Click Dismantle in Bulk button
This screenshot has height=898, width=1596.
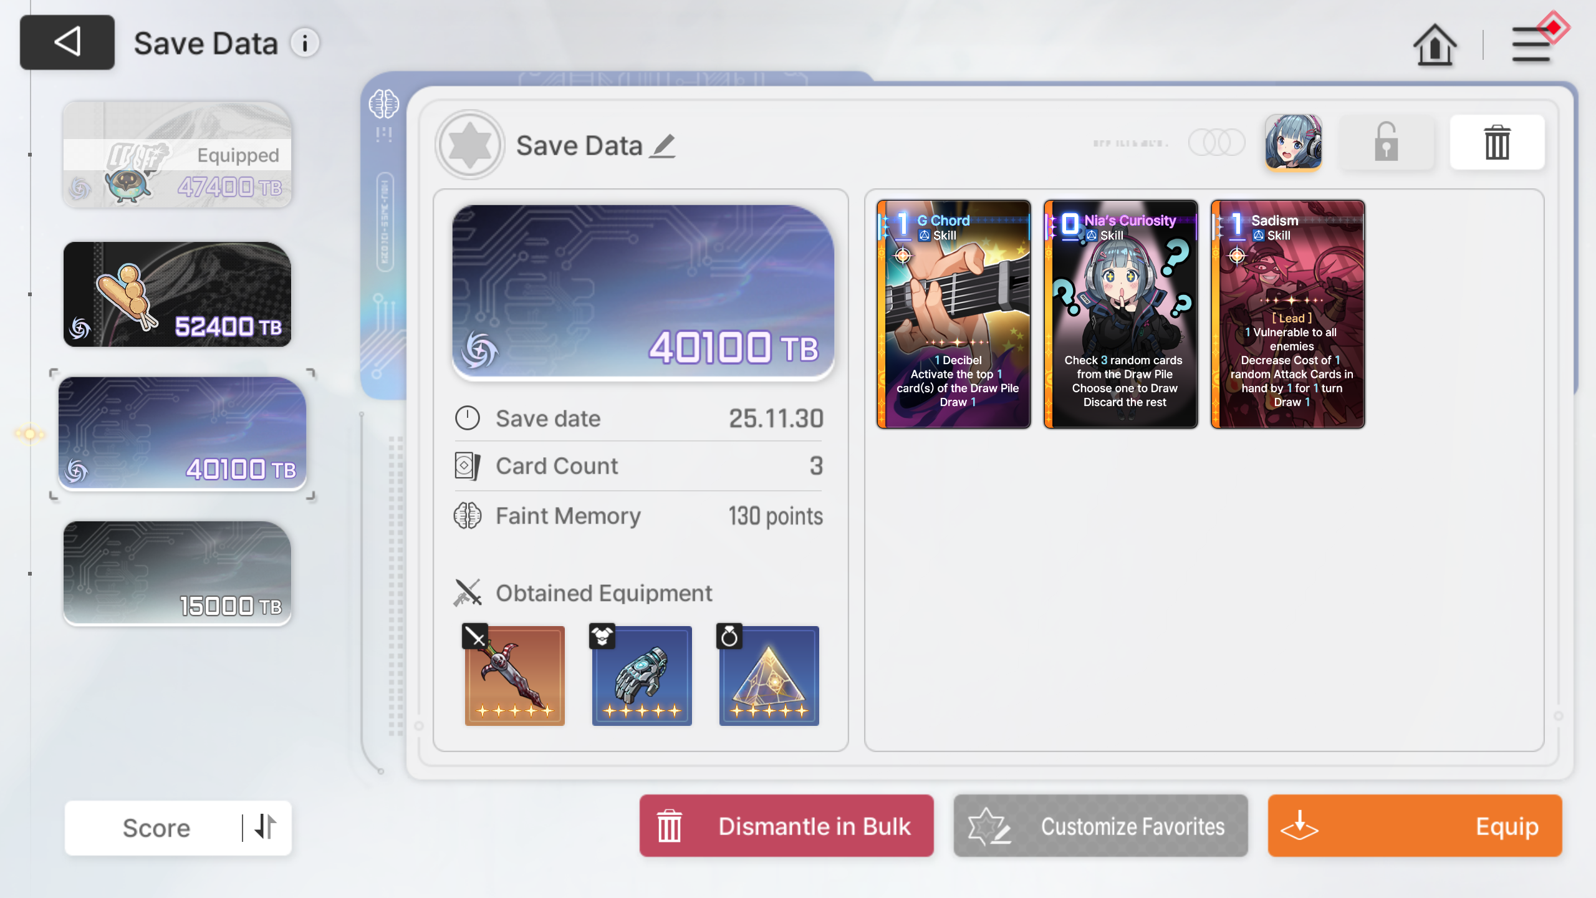click(786, 826)
